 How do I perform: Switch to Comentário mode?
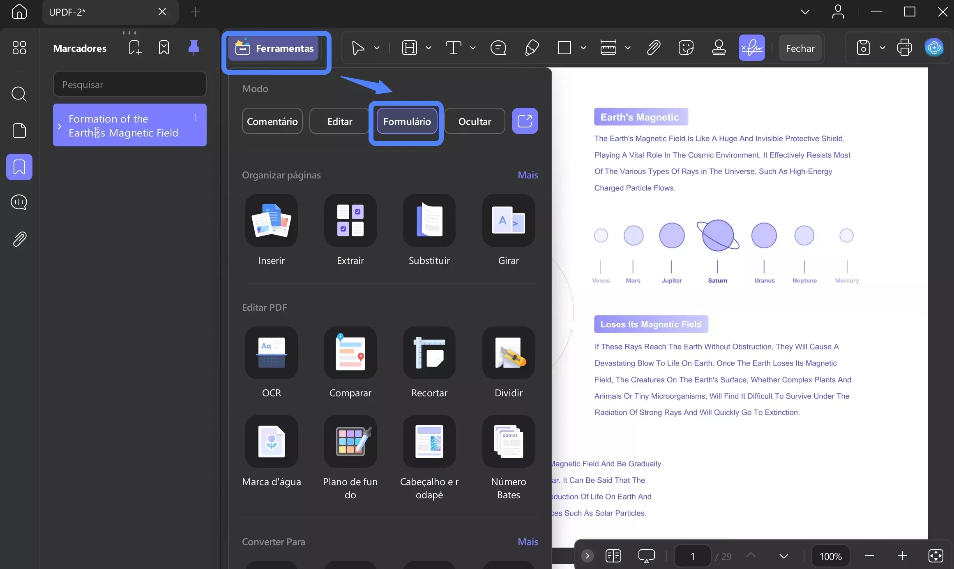[272, 121]
